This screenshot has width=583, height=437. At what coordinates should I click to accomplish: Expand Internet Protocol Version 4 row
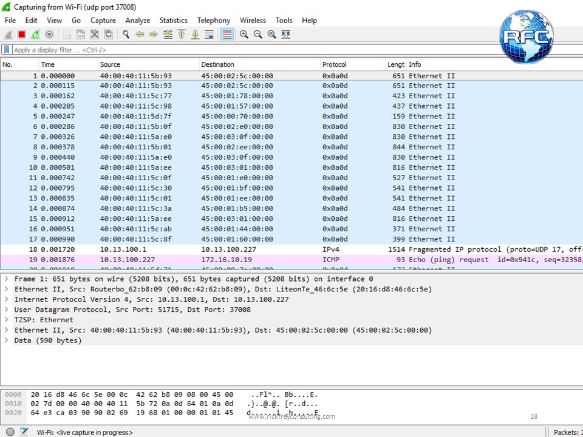tap(6, 299)
